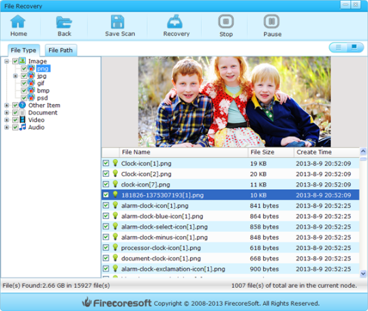Uncheck the Other Item category checkbox
The width and height of the screenshot is (368, 311).
coord(15,105)
